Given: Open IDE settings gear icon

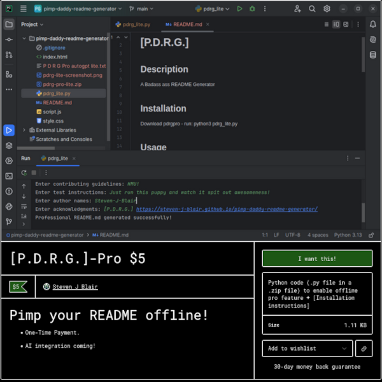Looking at the screenshot, I should coord(327,9).
